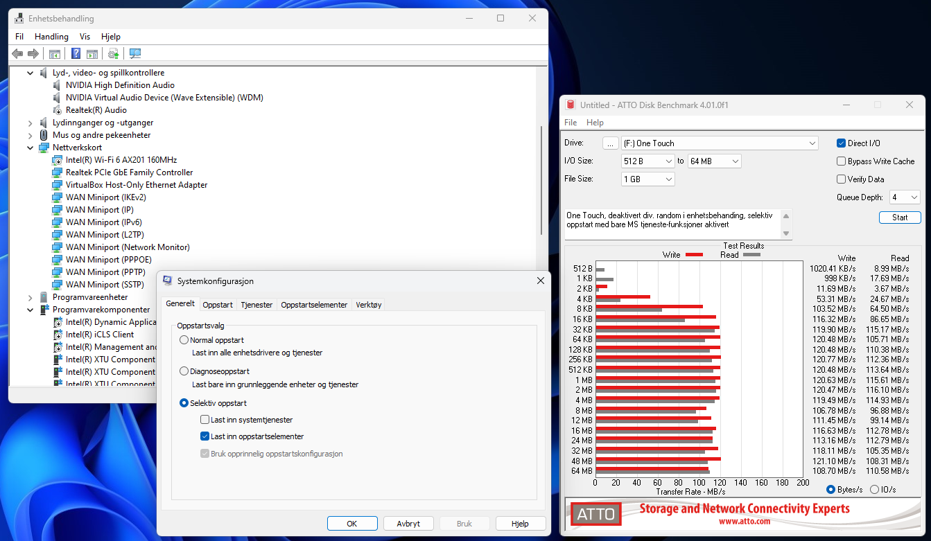
Task: Click the WAN Miniport (SSTP) adapter icon
Action: pyautogui.click(x=58, y=285)
